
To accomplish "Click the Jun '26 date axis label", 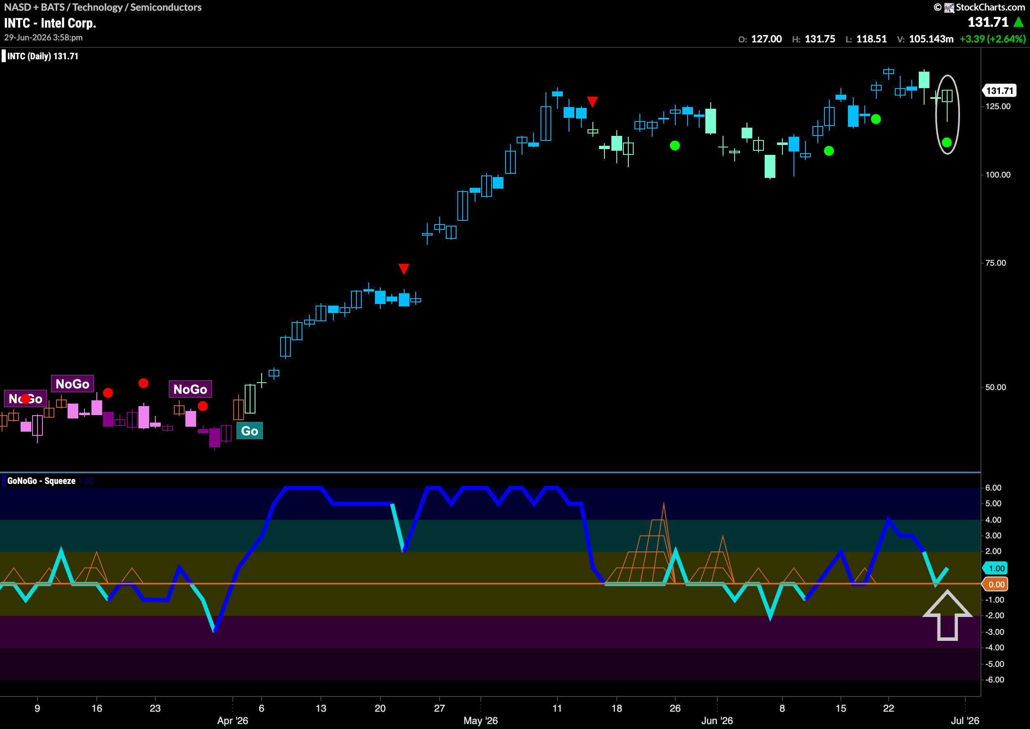I will click(x=717, y=720).
